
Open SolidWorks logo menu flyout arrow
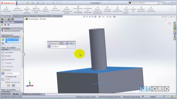pyautogui.click(x=17, y=3)
